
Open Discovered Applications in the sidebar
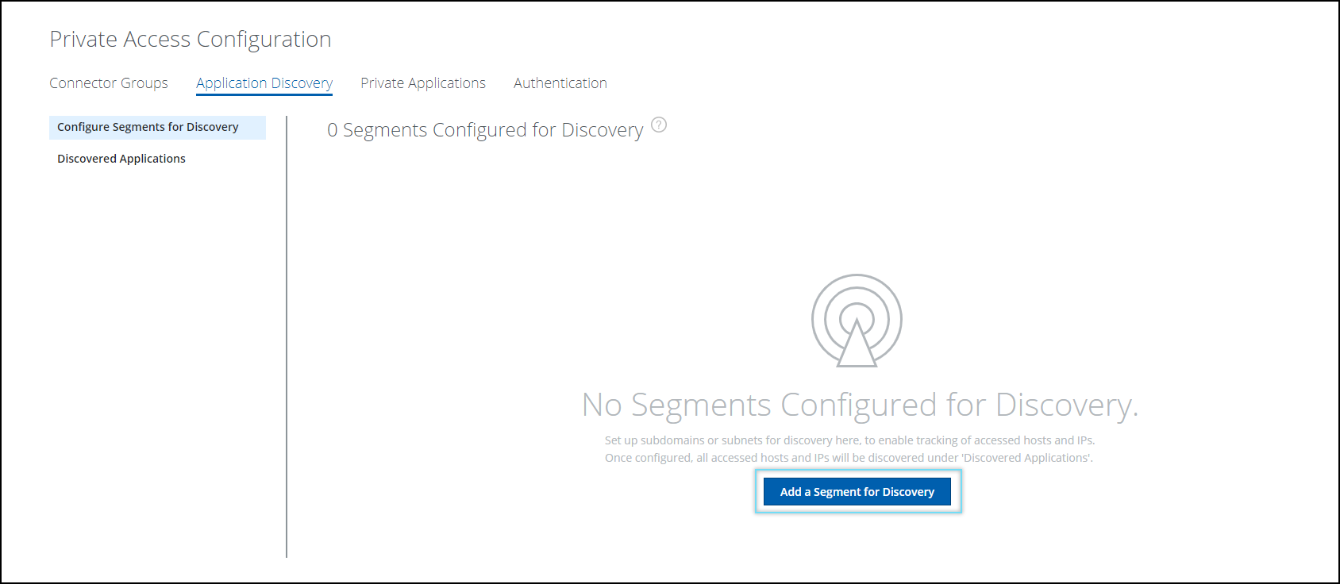tap(121, 159)
